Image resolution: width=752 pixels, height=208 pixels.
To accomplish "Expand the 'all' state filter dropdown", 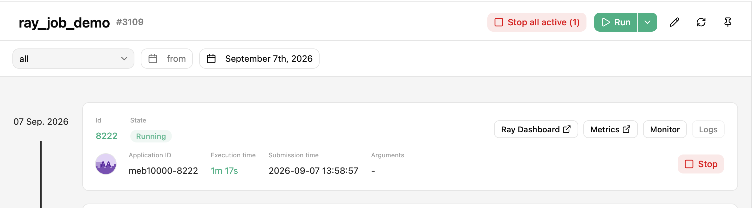I will (73, 59).
